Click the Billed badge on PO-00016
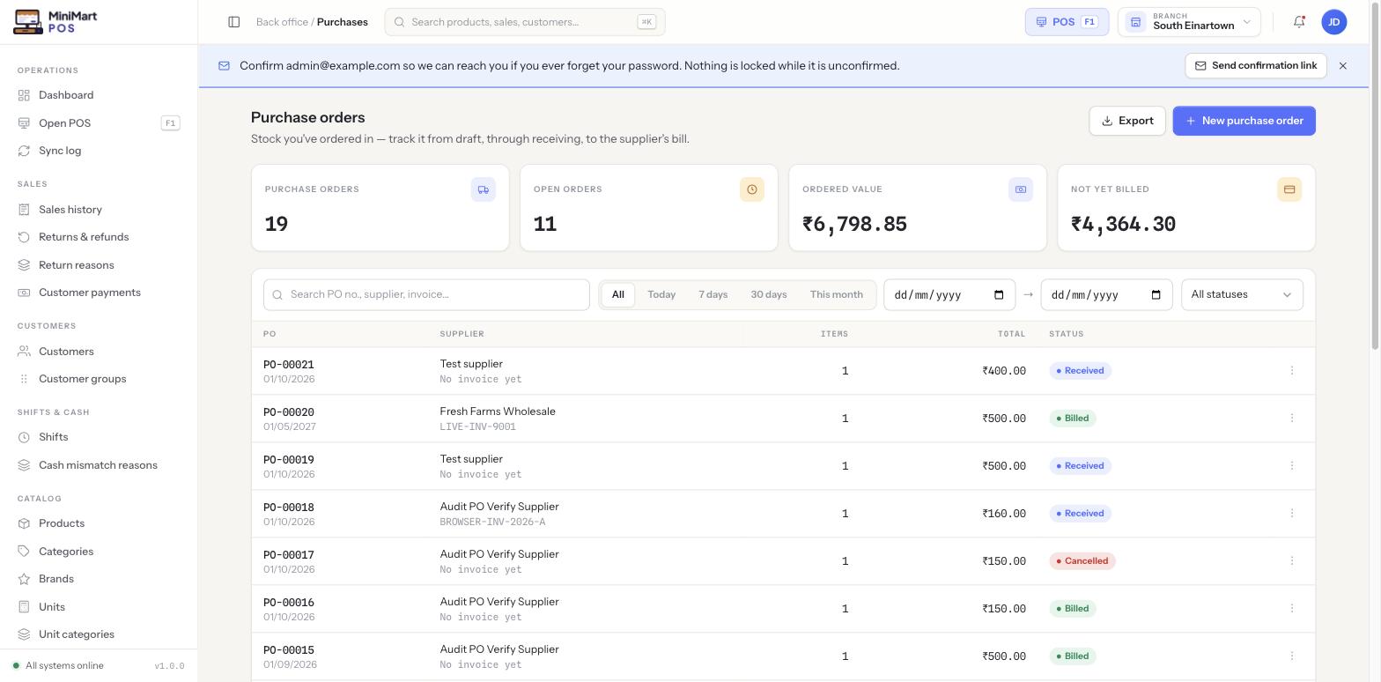Screen dimensions: 1381x682 tap(1073, 609)
